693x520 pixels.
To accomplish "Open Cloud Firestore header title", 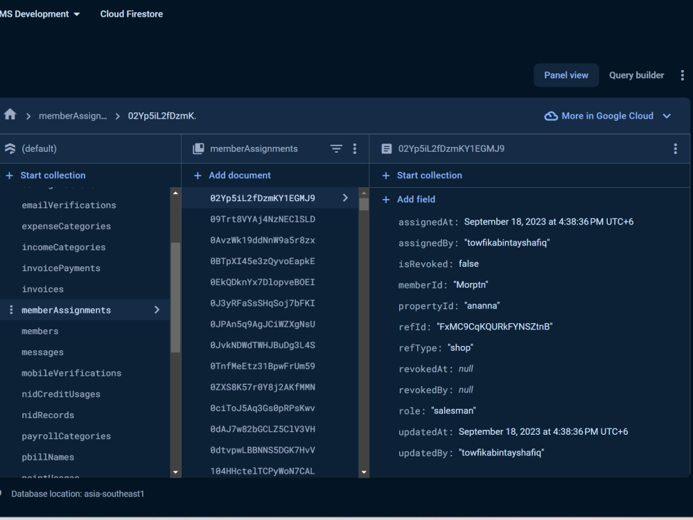I will click(x=131, y=14).
